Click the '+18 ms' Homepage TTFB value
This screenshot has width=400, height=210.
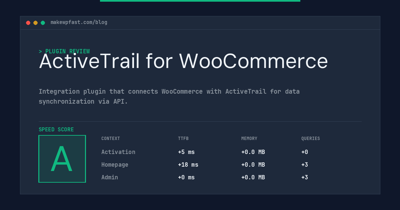(188, 165)
